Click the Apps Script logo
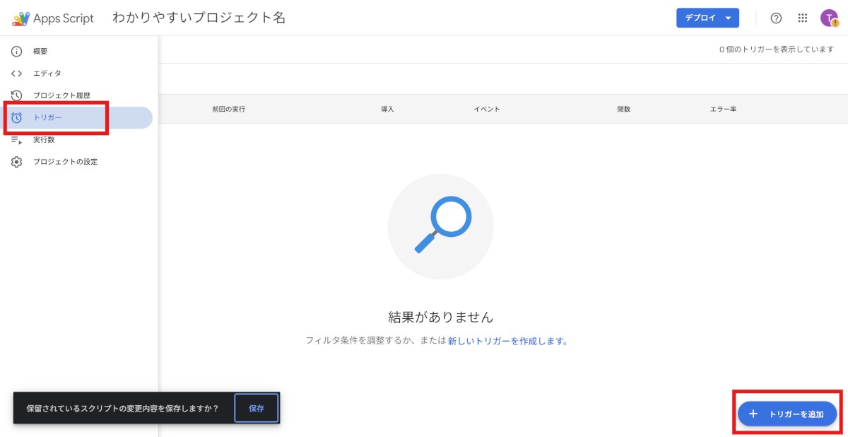 21,18
